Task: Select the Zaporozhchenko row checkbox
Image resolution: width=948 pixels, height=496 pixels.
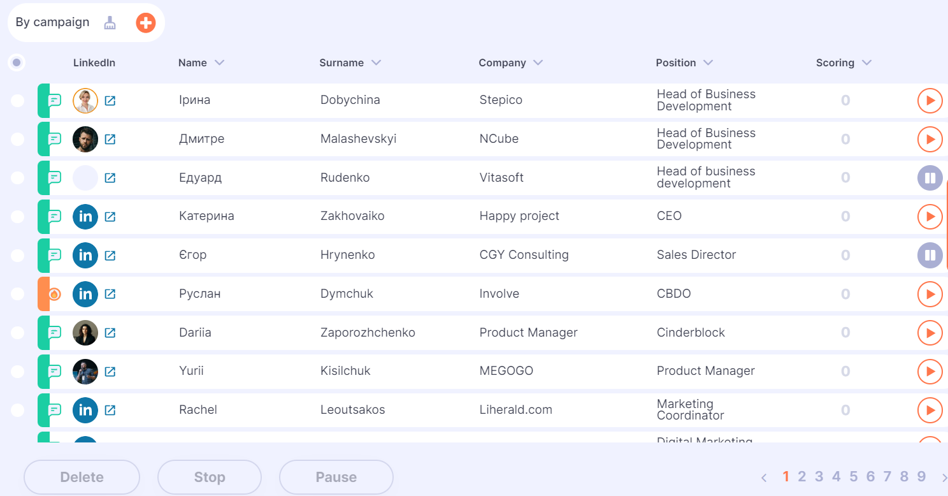Action: tap(17, 332)
